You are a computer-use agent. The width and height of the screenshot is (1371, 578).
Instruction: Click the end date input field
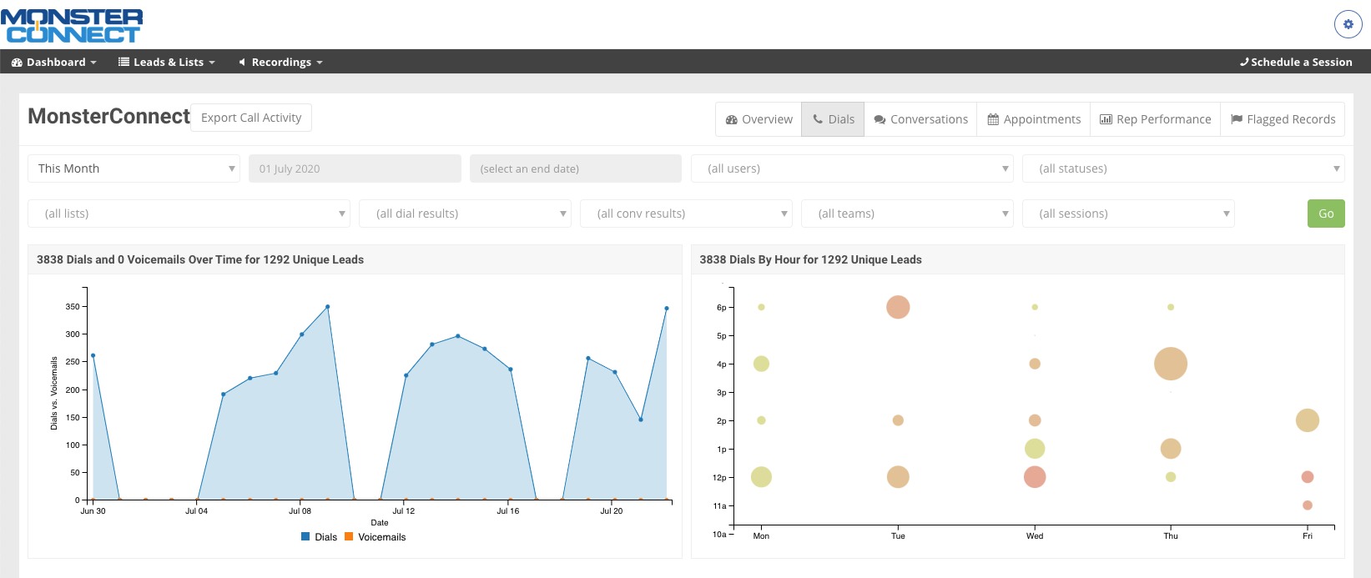(x=575, y=168)
